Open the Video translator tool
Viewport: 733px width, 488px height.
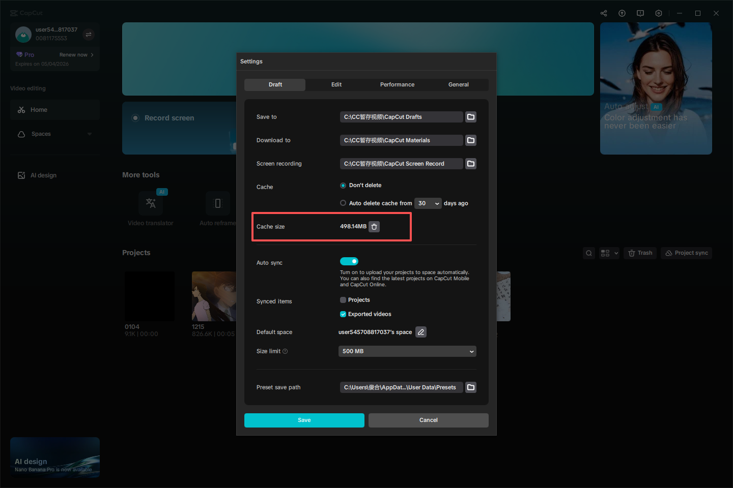point(151,203)
